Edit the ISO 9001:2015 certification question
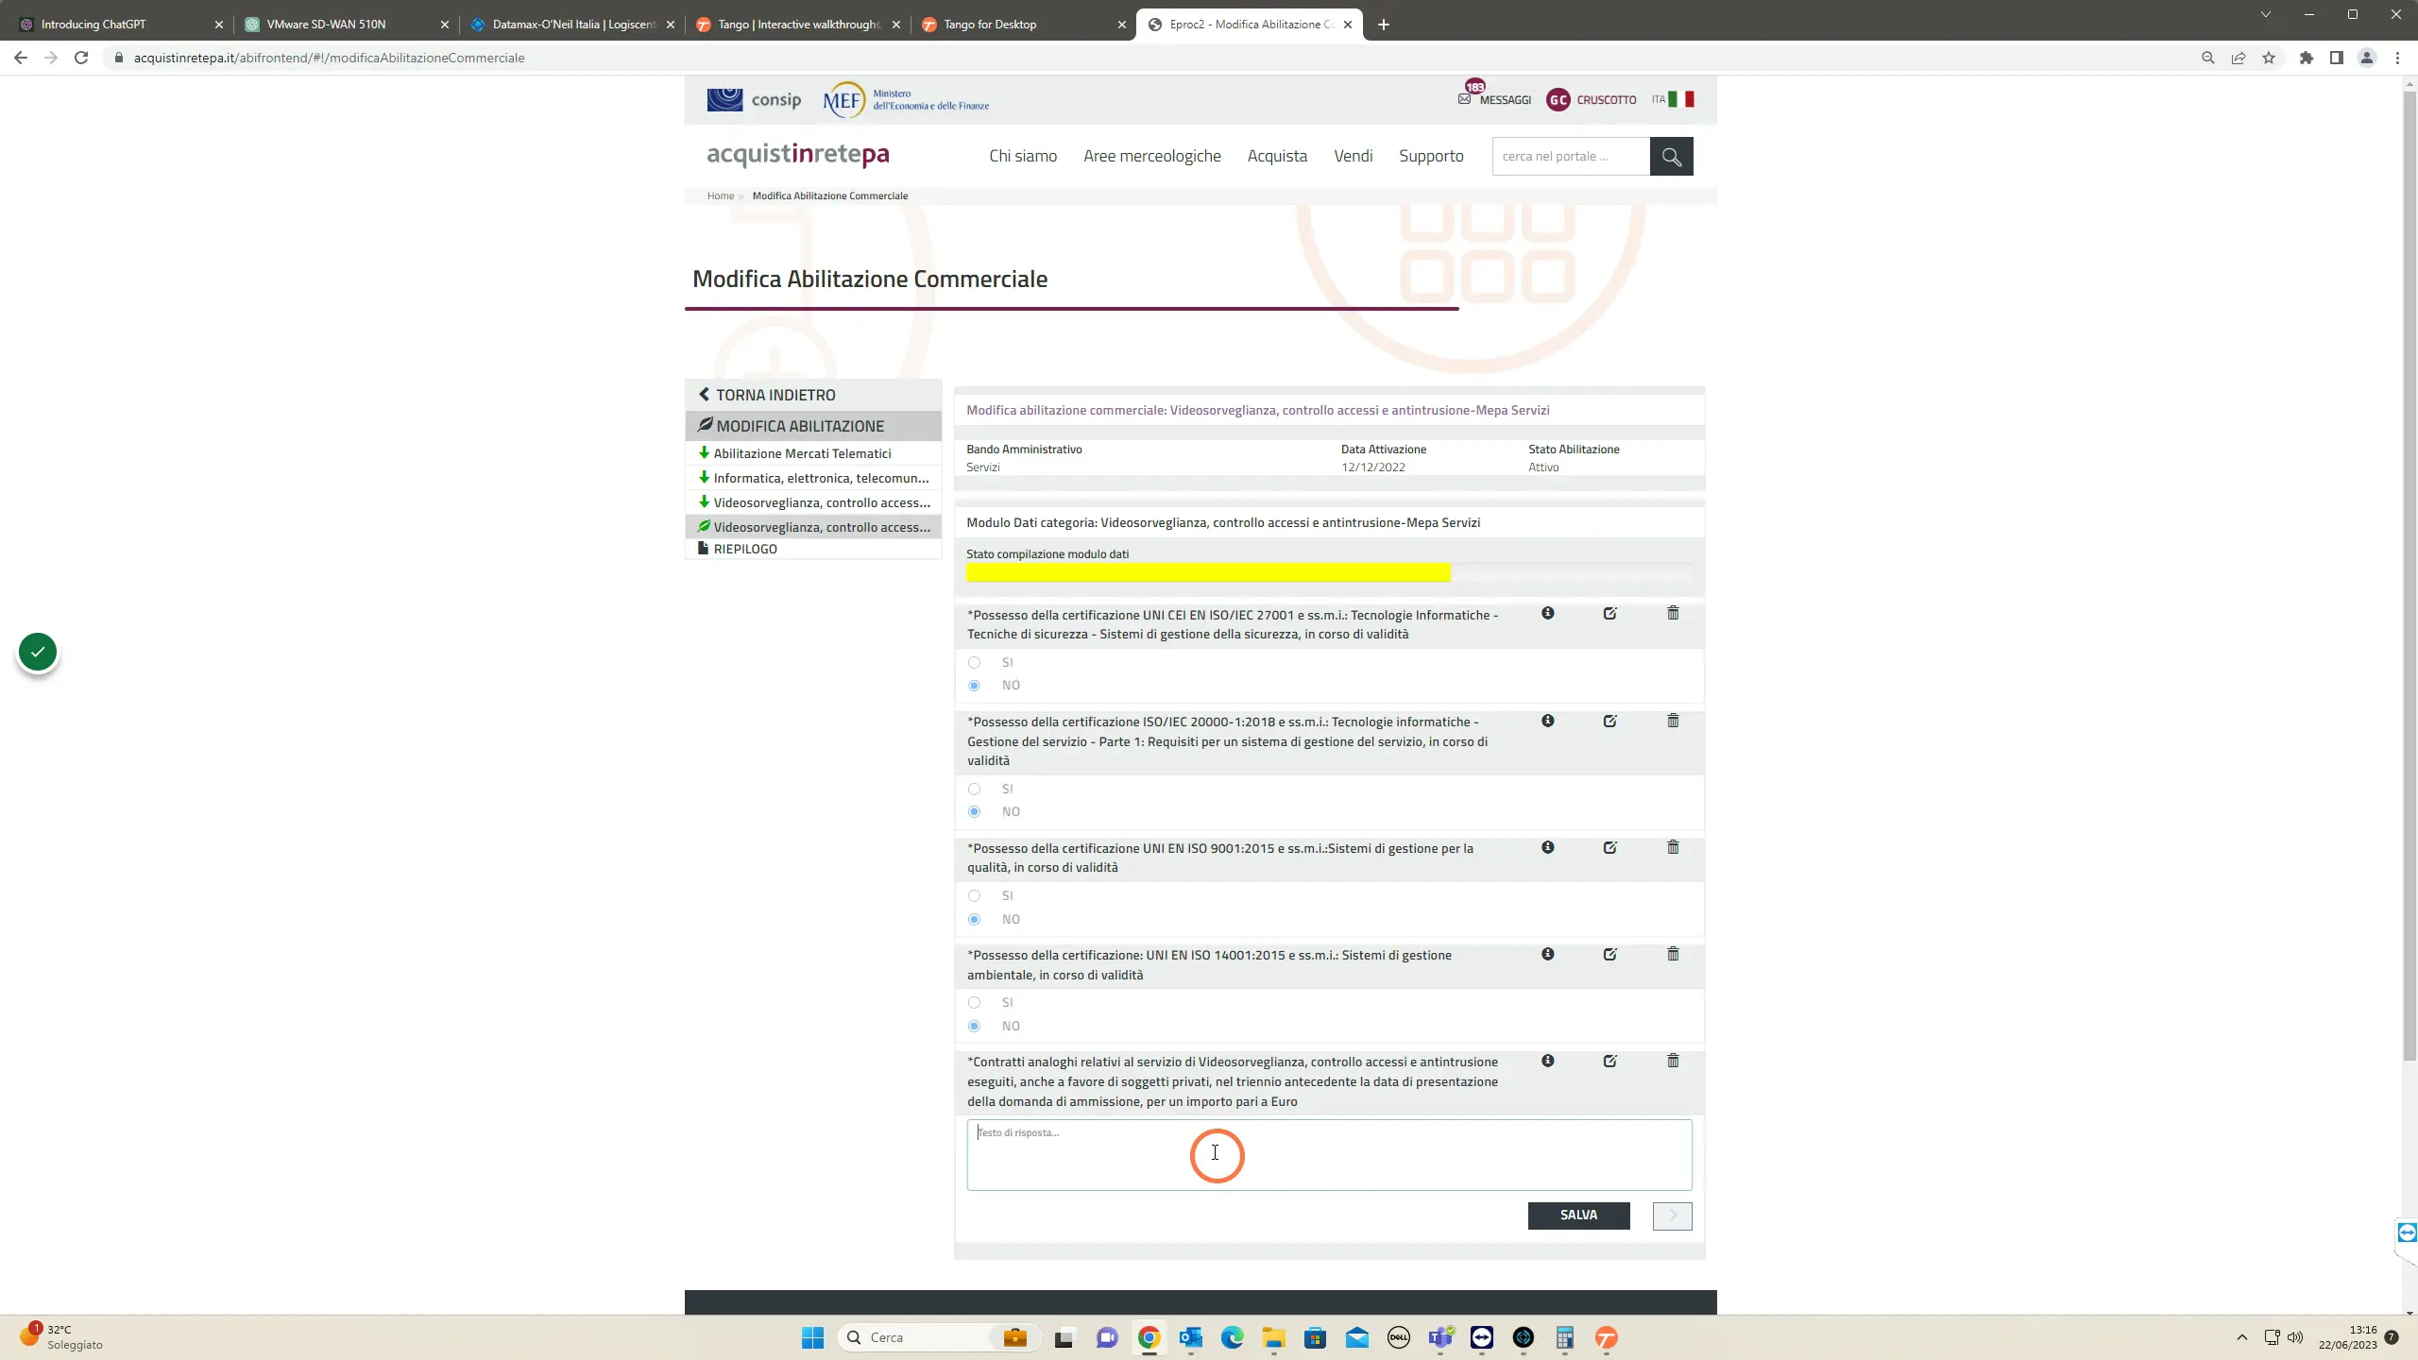This screenshot has width=2418, height=1360. pos(1609,847)
